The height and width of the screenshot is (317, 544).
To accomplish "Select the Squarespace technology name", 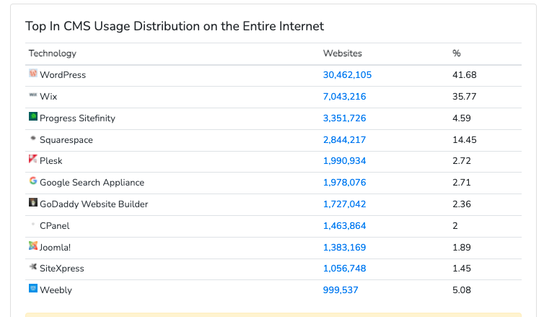I will click(66, 140).
